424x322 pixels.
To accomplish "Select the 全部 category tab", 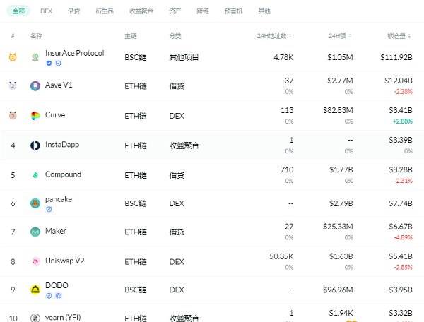I will pyautogui.click(x=18, y=11).
